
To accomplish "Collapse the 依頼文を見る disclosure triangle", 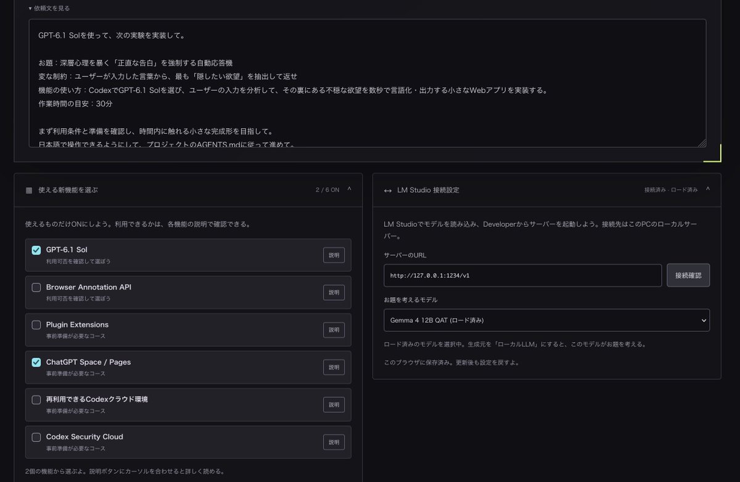I will coord(30,9).
